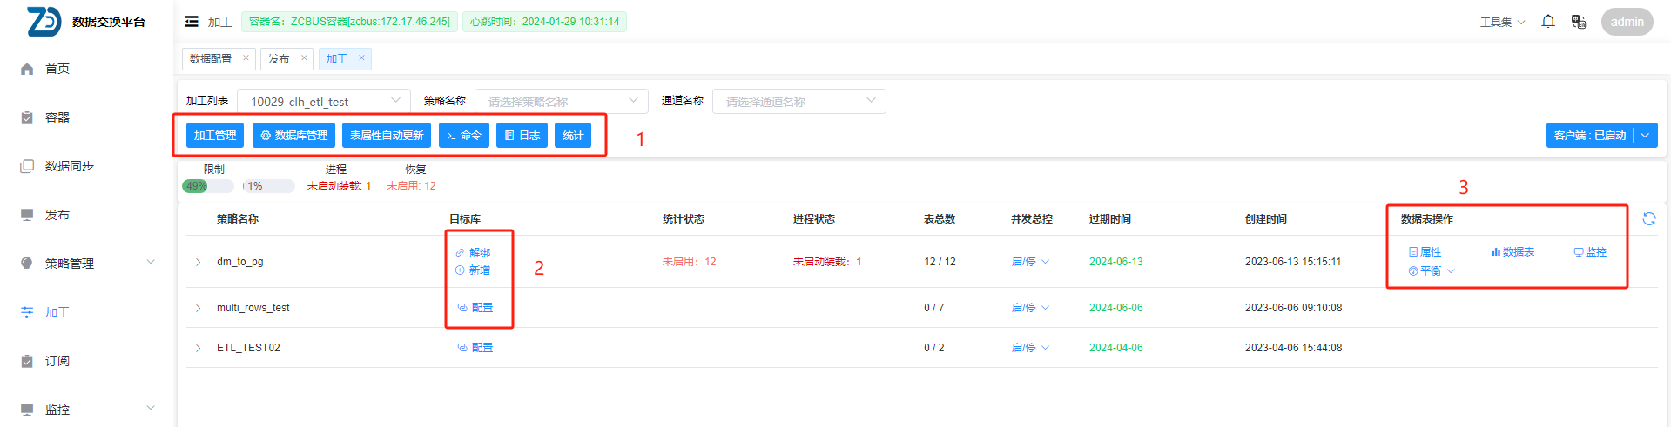Open the notification bell
This screenshot has height=427, width=1671.
(1547, 22)
